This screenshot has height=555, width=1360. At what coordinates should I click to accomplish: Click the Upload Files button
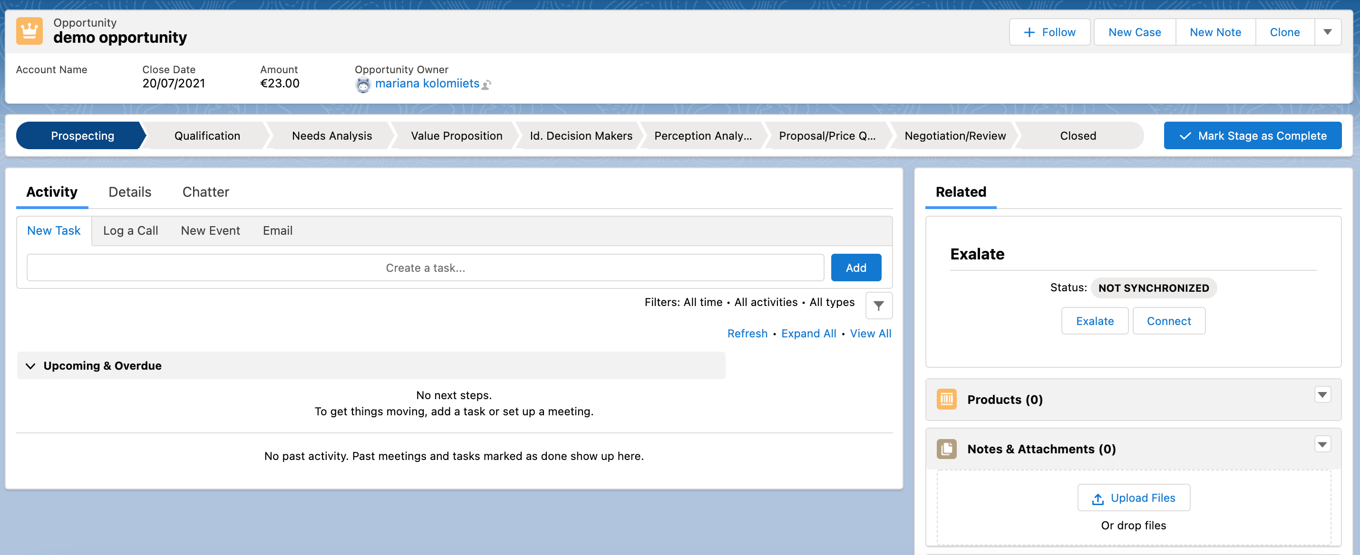pyautogui.click(x=1134, y=498)
